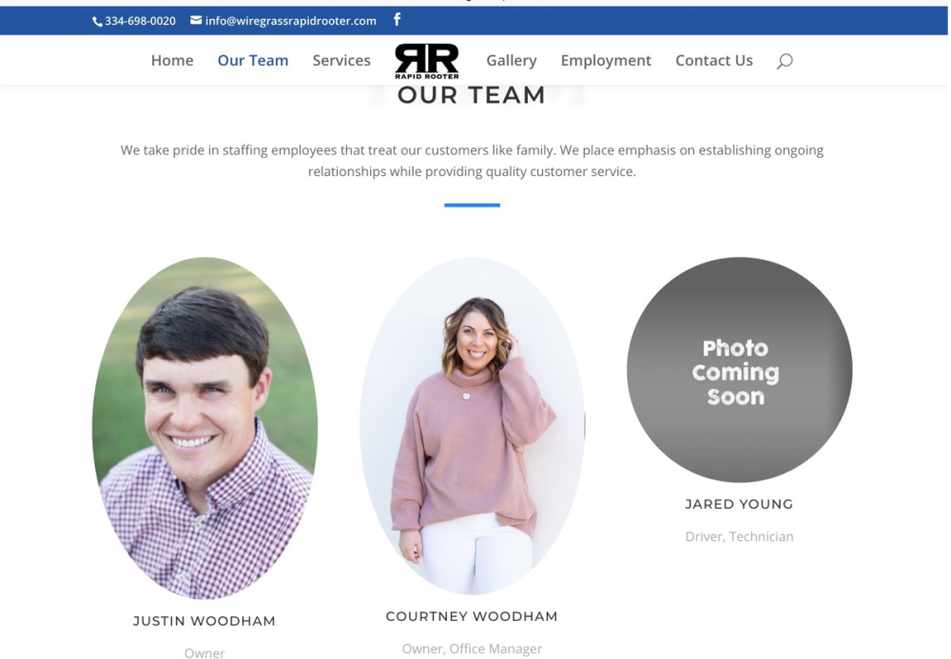Click Justin Woodham's photo
The height and width of the screenshot is (659, 951).
pos(205,428)
